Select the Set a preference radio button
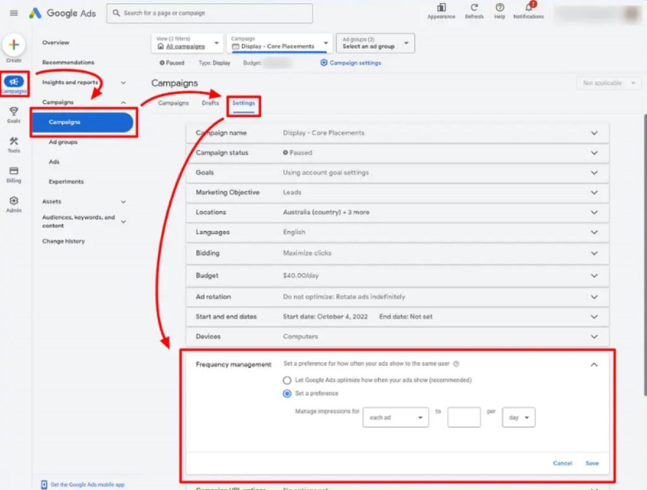Screen dimensions: 647x490 click(x=287, y=393)
